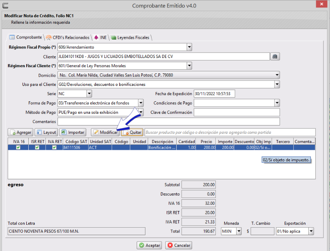This screenshot has width=330, height=251.
Task: Expand the Uso para el Cliente dropdown
Action: pyautogui.click(x=277, y=85)
